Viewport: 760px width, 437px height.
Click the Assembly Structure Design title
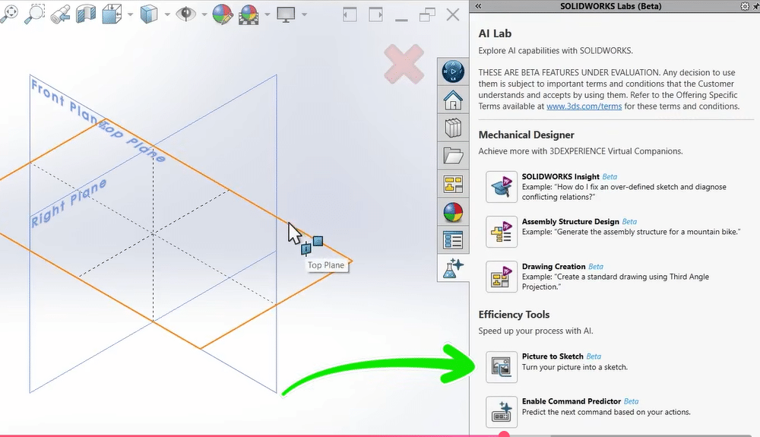point(571,221)
